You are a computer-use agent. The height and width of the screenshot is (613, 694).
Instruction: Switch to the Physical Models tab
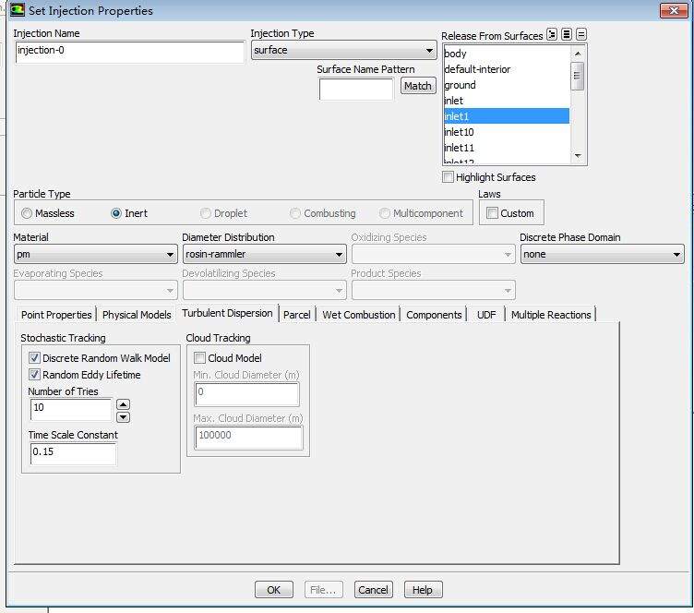click(x=137, y=315)
